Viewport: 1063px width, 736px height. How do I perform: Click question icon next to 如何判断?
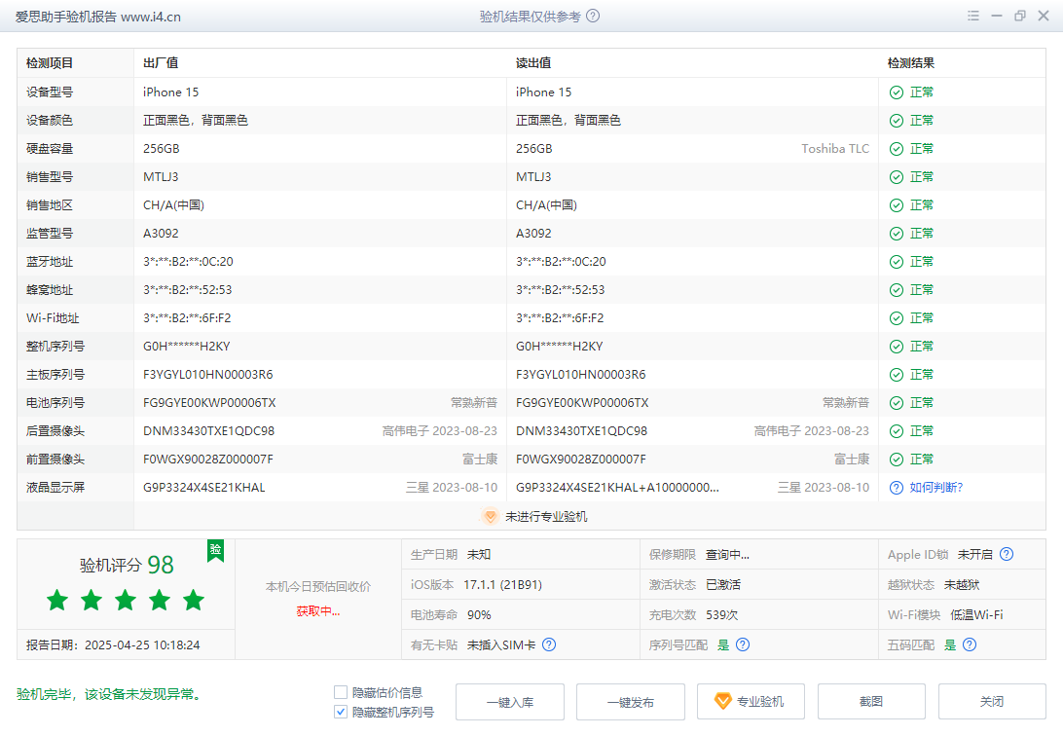897,488
